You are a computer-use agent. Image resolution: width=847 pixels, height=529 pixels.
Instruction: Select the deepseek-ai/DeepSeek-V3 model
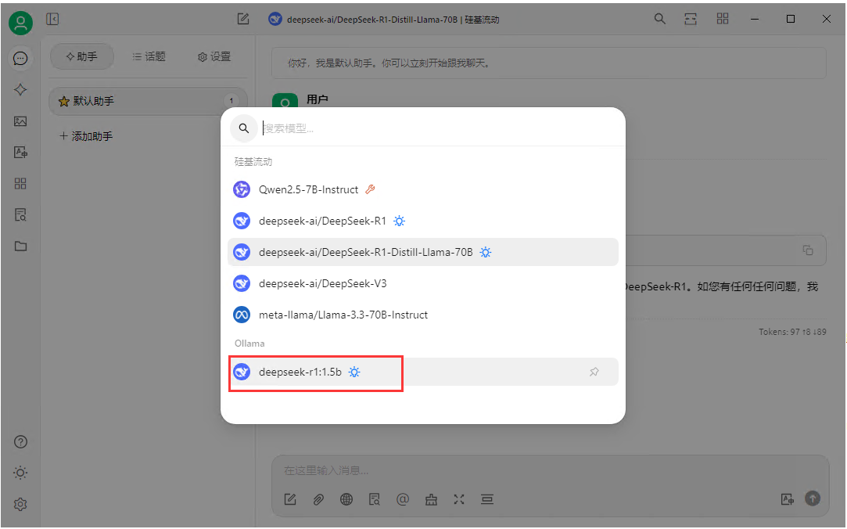(423, 284)
